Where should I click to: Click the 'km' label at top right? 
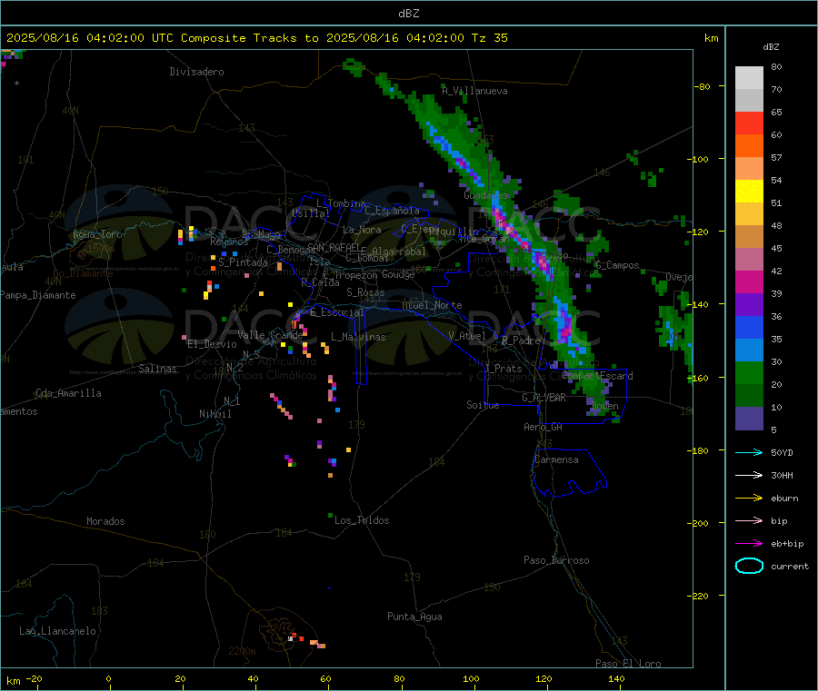(711, 38)
